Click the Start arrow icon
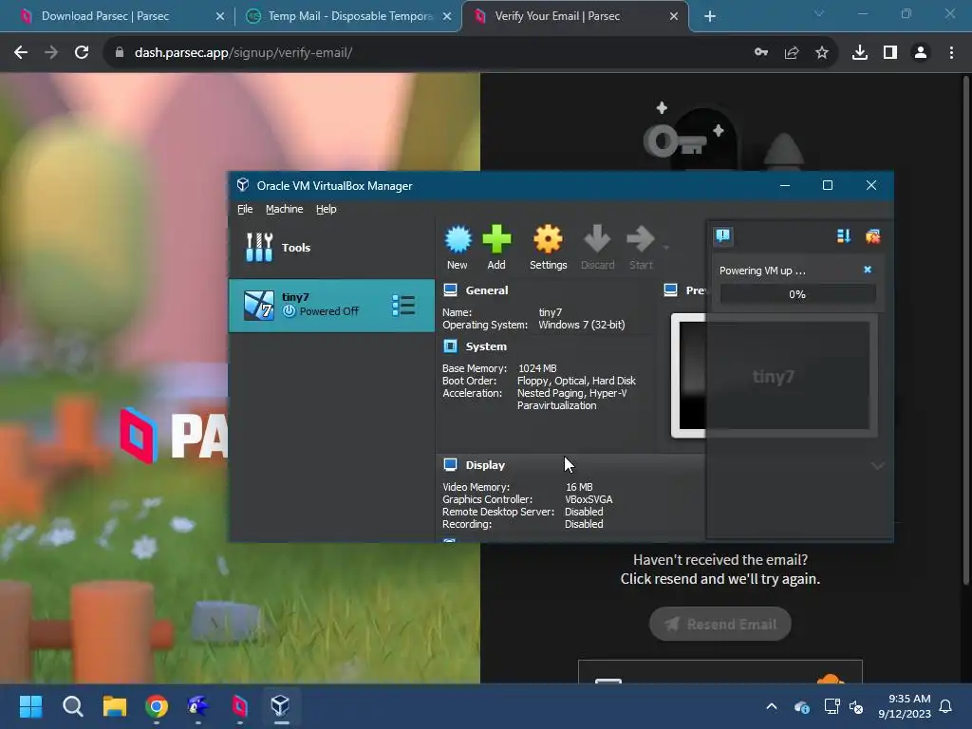The width and height of the screenshot is (972, 729). pos(641,248)
